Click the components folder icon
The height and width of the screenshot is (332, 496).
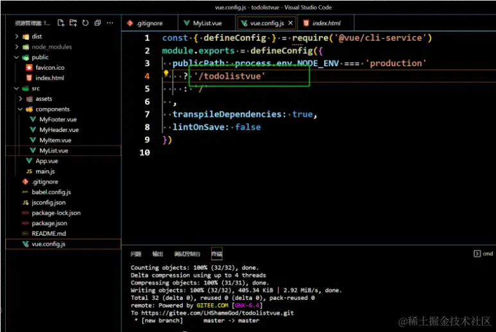(x=29, y=110)
